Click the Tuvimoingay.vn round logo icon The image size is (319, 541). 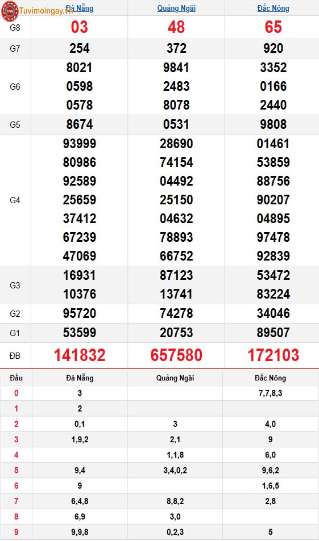coord(10,11)
